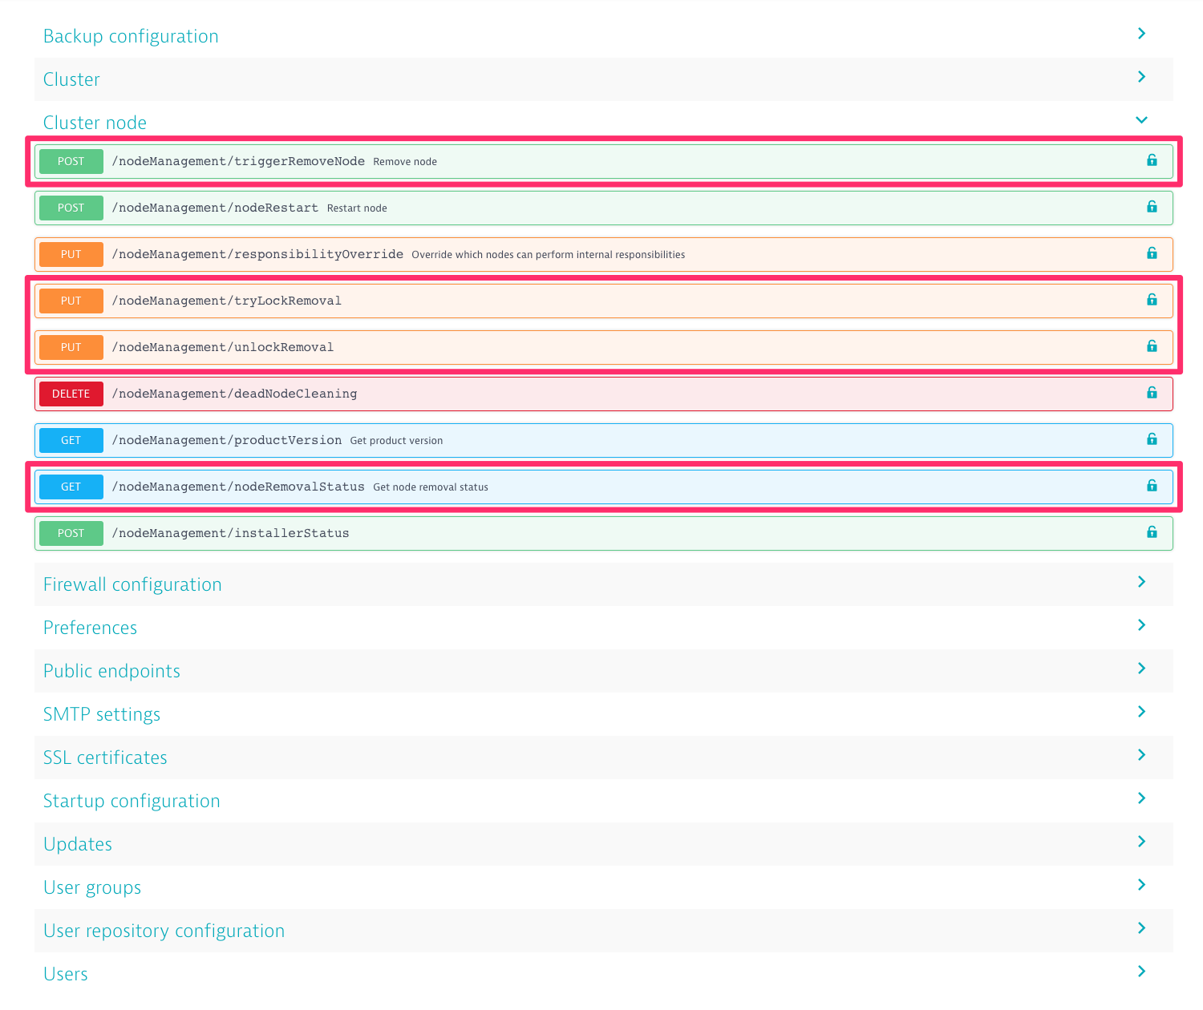Expand User groups chevron
Screen dimensions: 1203x1010
pos(1141,885)
